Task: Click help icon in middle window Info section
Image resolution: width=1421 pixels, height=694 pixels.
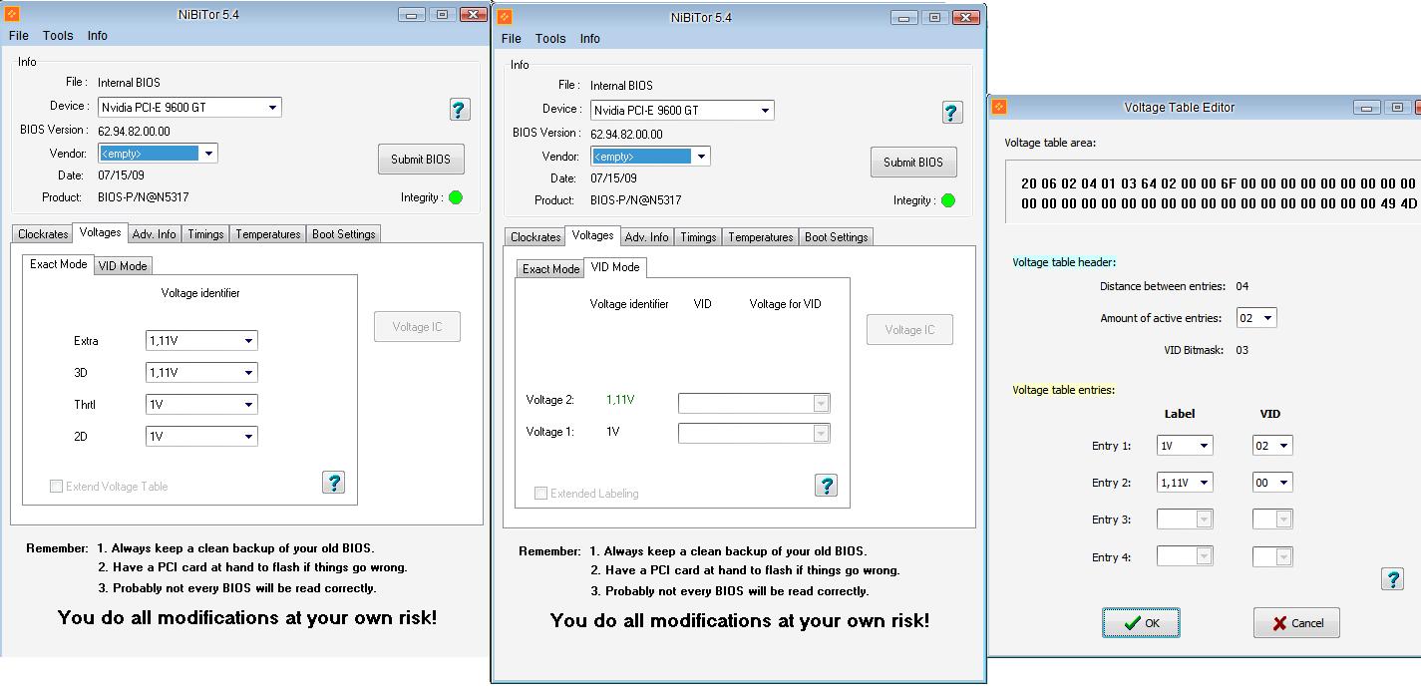Action: tap(952, 113)
